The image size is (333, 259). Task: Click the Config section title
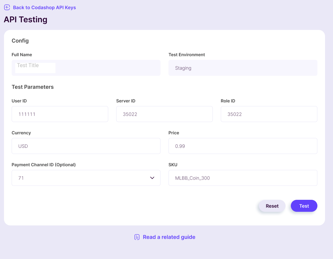(20, 41)
